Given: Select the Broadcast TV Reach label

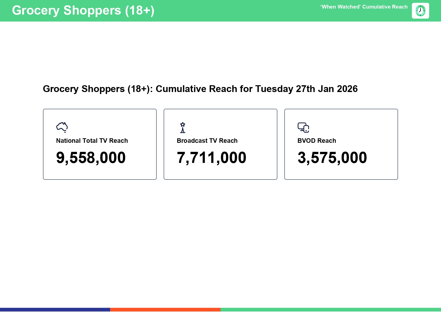Looking at the screenshot, I should 207,141.
